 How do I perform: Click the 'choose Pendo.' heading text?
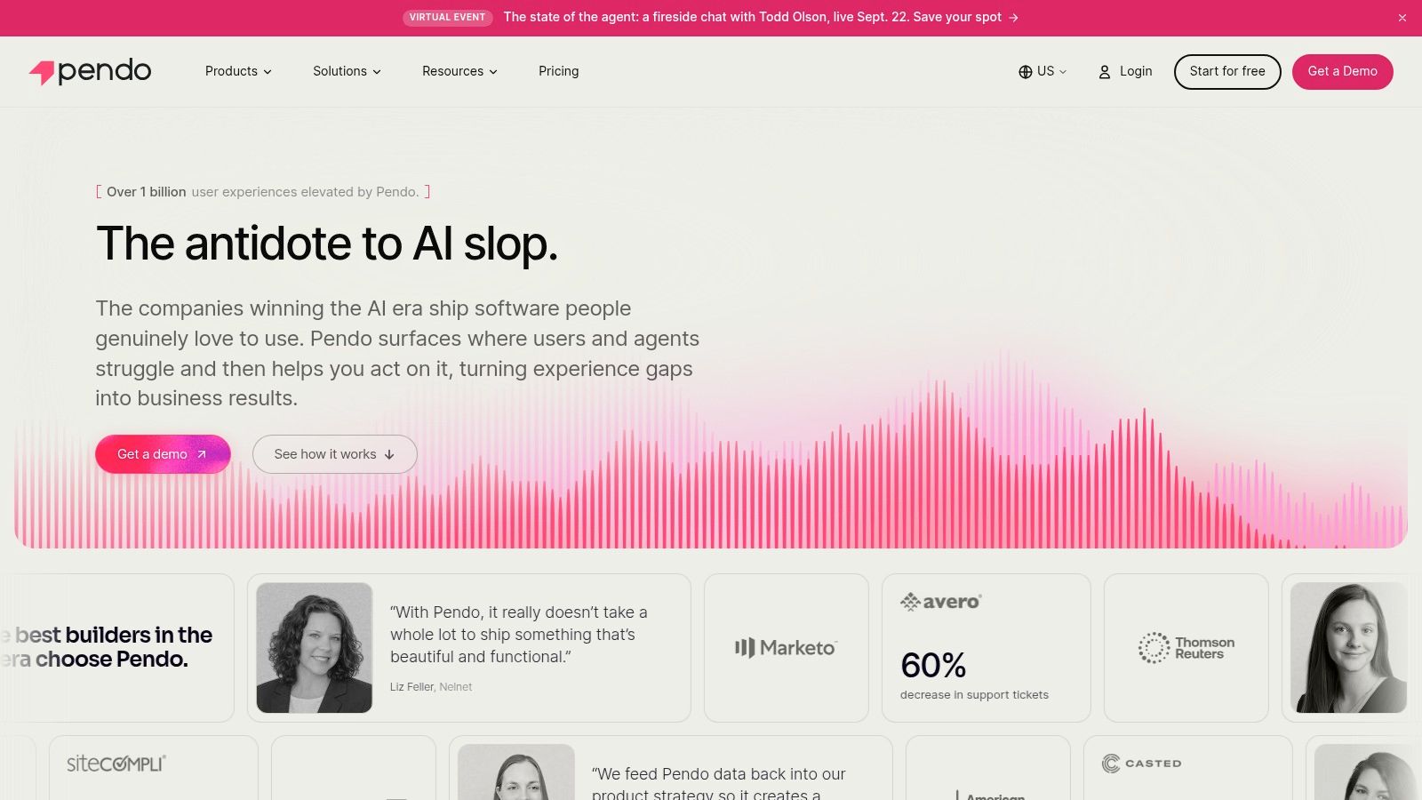click(112, 660)
